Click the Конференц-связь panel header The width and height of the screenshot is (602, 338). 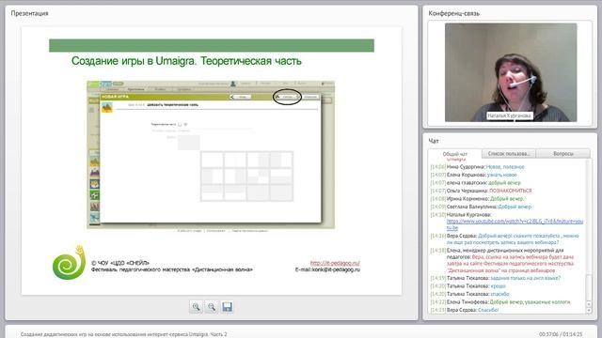453,13
